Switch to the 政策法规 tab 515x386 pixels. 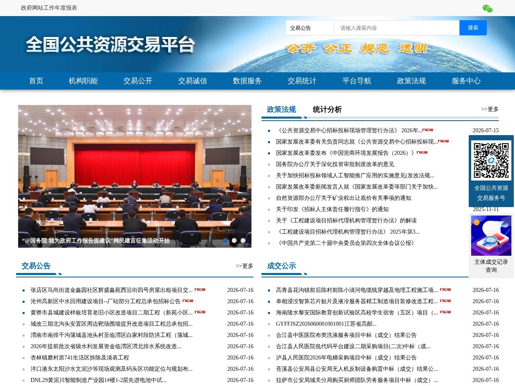282,109
